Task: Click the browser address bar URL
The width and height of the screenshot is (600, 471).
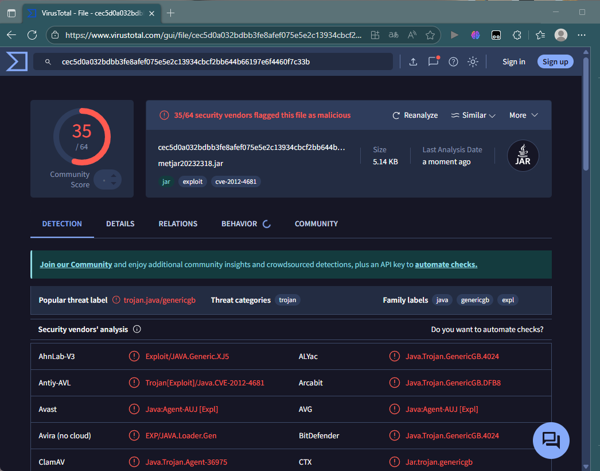Action: coord(213,35)
